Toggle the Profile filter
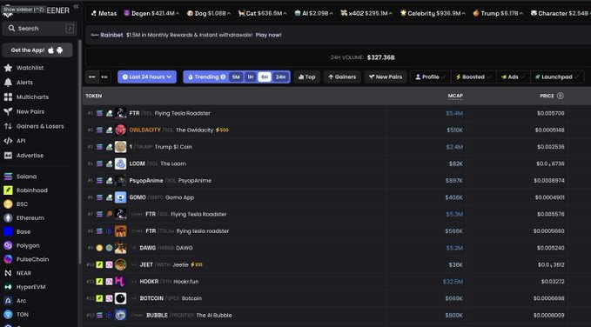591x327 pixels. click(x=430, y=77)
